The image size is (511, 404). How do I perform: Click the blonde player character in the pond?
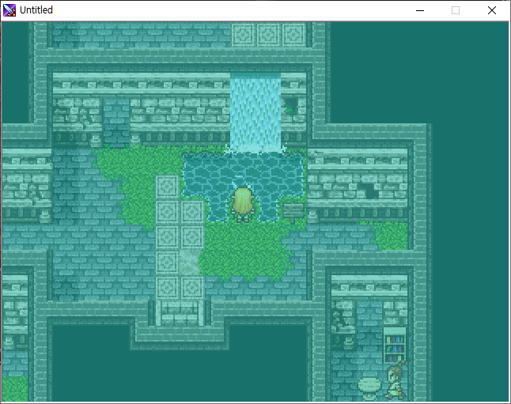(x=243, y=205)
